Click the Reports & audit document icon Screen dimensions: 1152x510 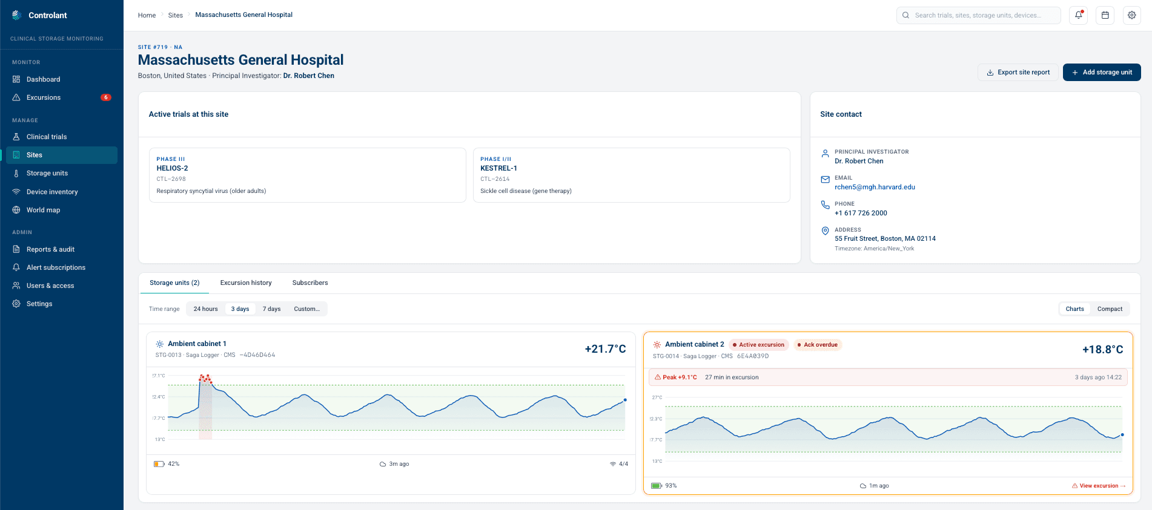[16, 249]
